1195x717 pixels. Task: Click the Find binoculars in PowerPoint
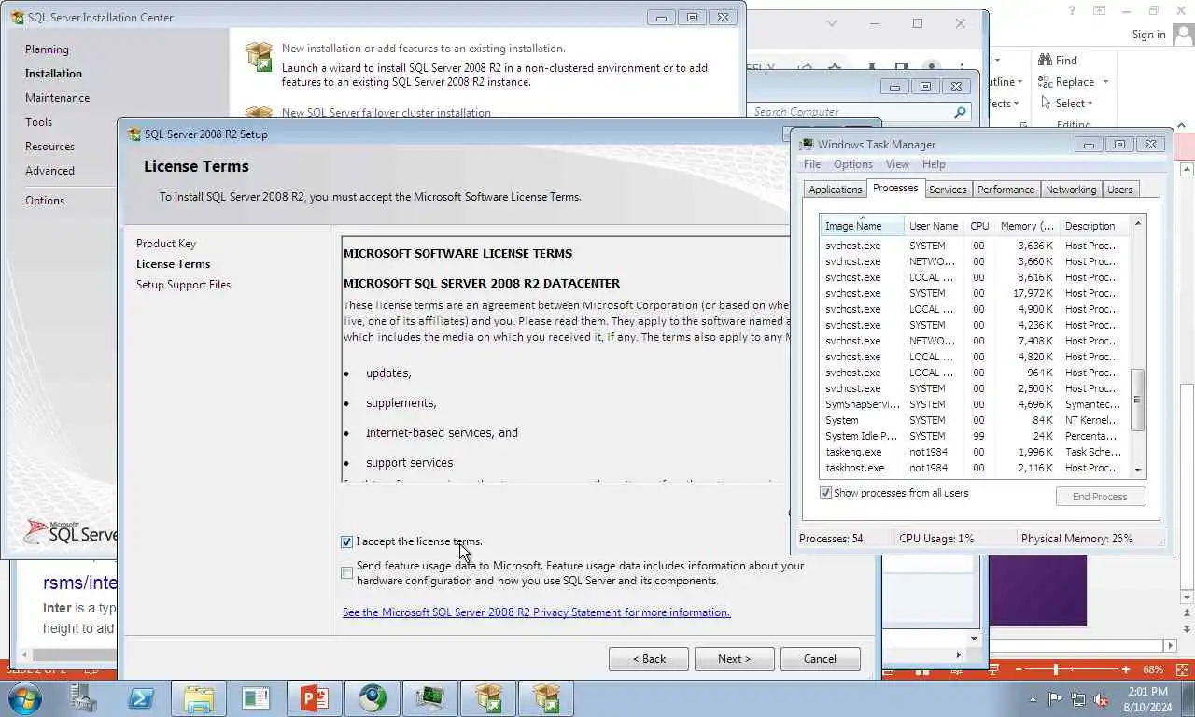1046,60
